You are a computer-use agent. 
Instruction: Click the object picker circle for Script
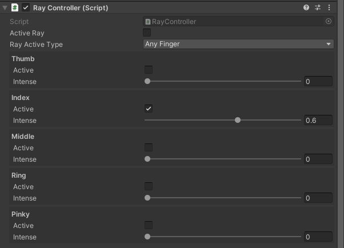329,22
